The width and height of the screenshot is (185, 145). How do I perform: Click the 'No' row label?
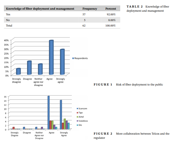click(x=8, y=20)
